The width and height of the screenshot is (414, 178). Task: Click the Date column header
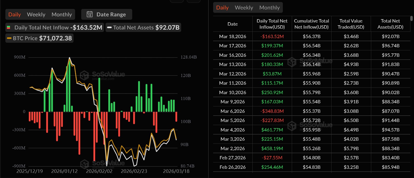(x=233, y=24)
